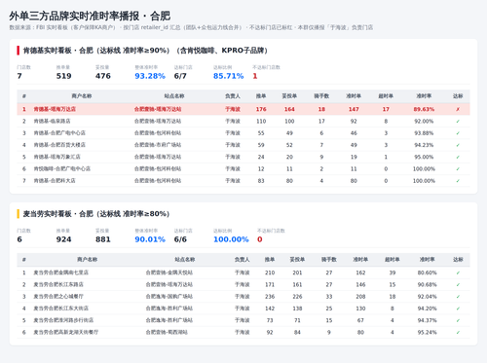487x363 pixels.
Task: Click 商户名称 header in the KFC table
Action: [x=82, y=96]
